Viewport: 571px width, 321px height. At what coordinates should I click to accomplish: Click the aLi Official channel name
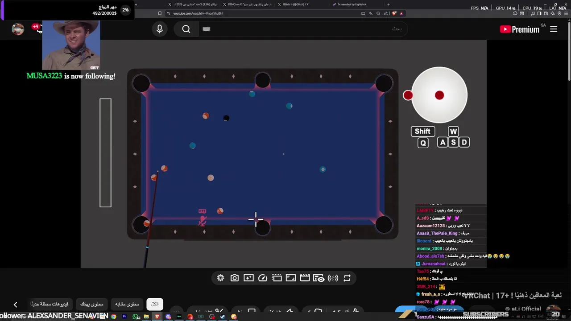pyautogui.click(x=526, y=309)
